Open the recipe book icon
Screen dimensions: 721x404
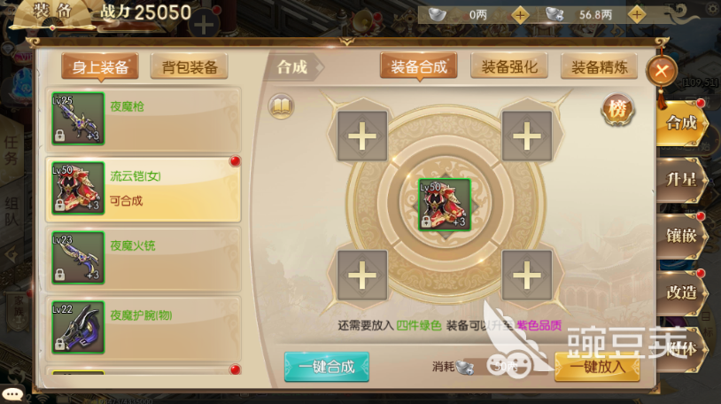281,106
